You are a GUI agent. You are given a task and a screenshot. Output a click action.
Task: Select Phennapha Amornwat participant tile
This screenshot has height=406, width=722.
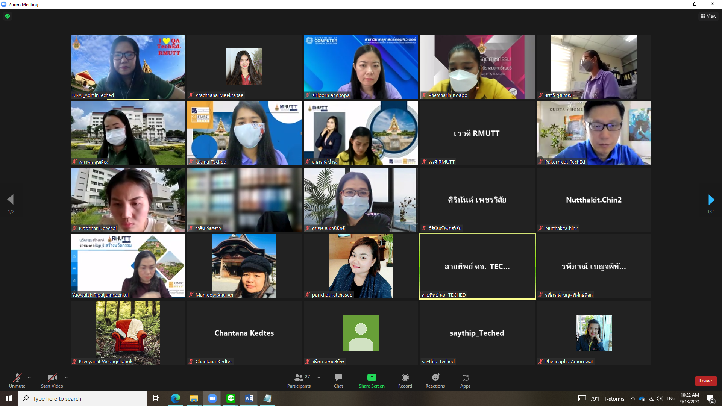coord(594,333)
